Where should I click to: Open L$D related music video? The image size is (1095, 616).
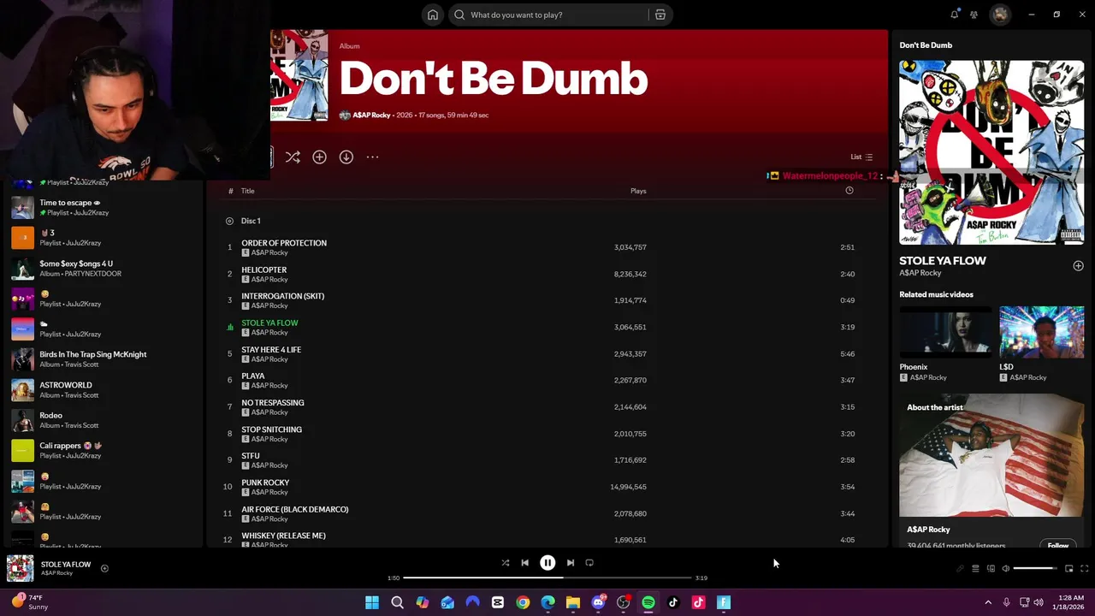[x=1041, y=334]
